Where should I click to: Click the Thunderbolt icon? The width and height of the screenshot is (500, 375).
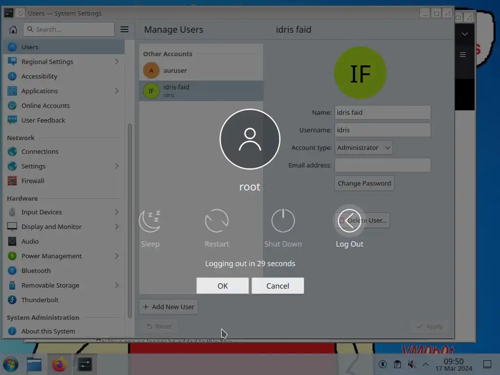pyautogui.click(x=12, y=300)
